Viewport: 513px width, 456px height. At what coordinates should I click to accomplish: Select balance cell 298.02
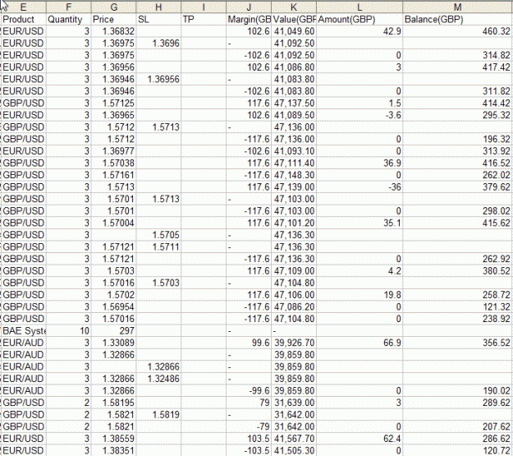click(x=458, y=211)
